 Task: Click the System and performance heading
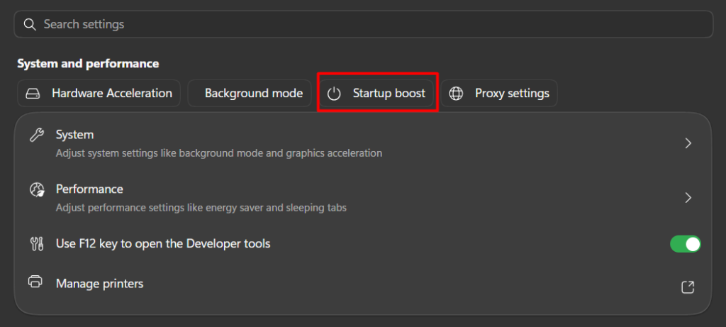pos(88,64)
